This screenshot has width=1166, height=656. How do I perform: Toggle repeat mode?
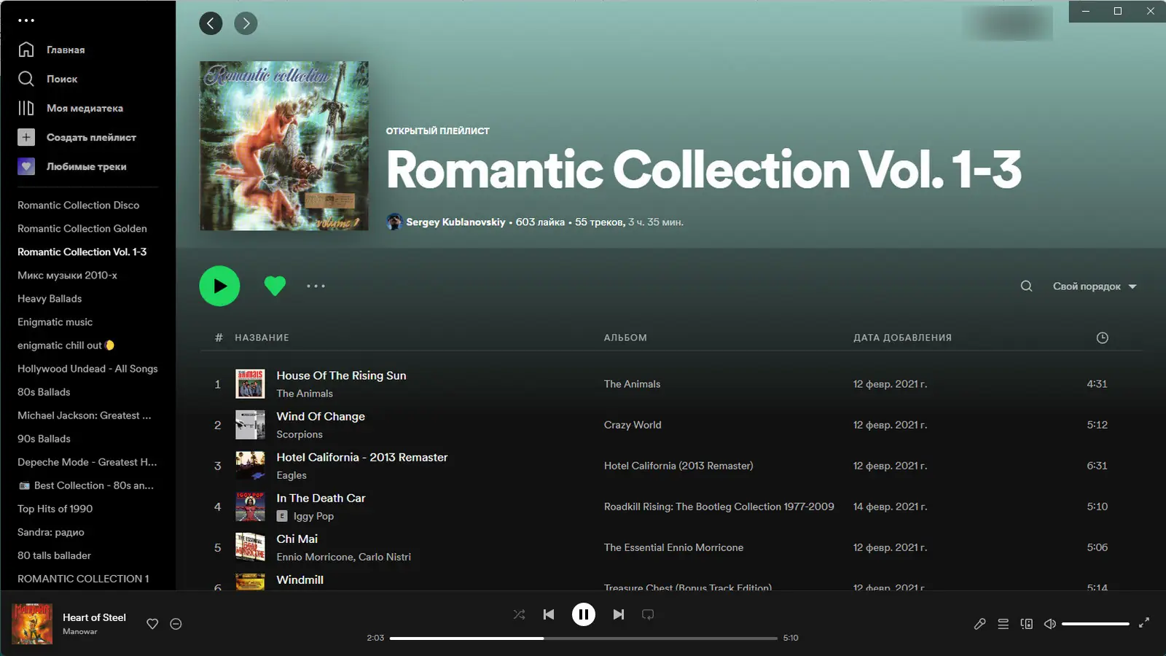[648, 614]
